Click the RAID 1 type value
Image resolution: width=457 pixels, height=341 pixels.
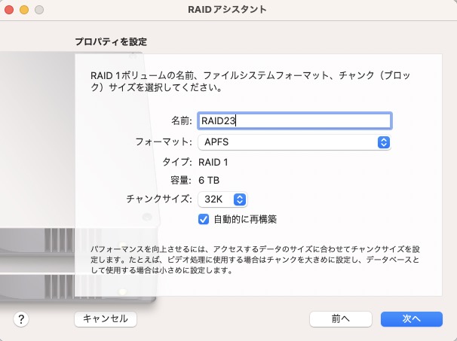pos(213,162)
